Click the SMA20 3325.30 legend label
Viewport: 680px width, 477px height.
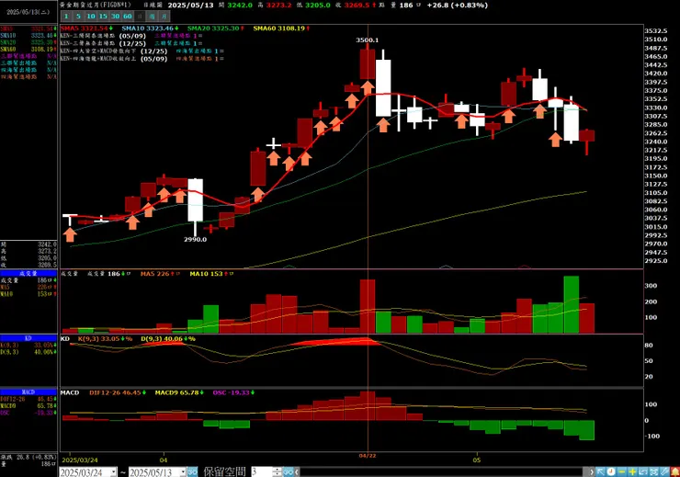point(216,28)
